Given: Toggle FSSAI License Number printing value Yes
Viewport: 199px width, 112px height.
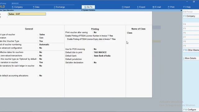Looking at the screenshot, I should pos(111,36).
